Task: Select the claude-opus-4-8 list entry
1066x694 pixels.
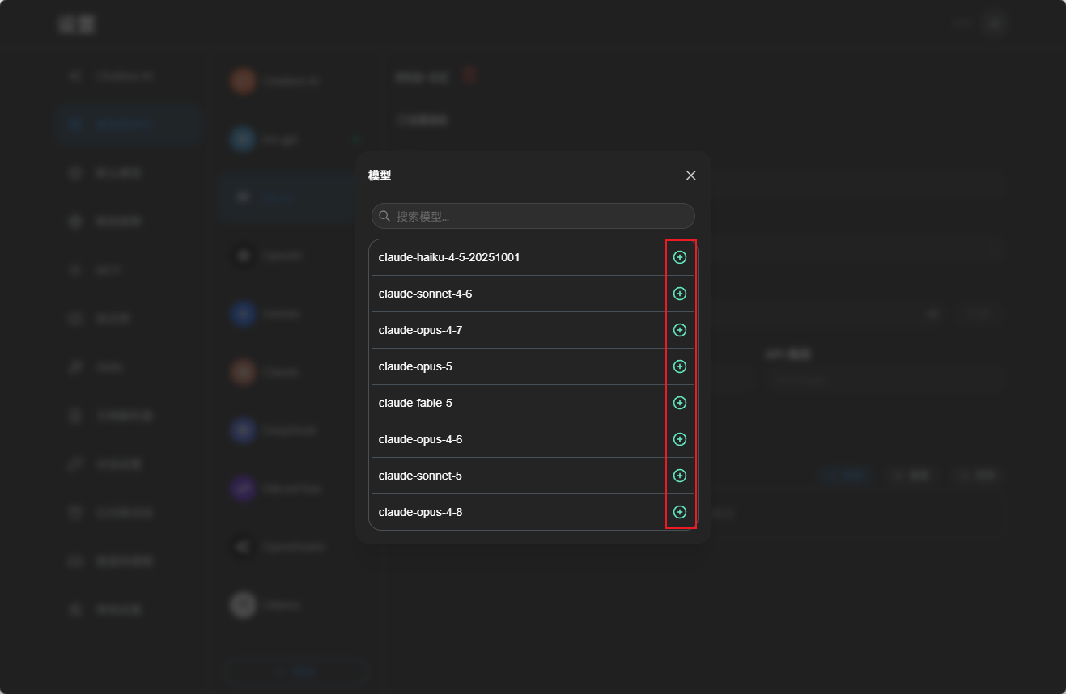Action: [420, 512]
